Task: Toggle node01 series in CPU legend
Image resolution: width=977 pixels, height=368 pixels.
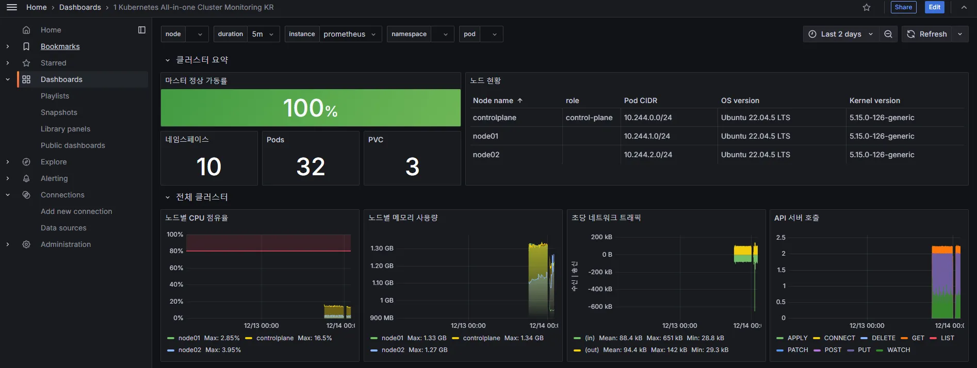Action: 189,338
